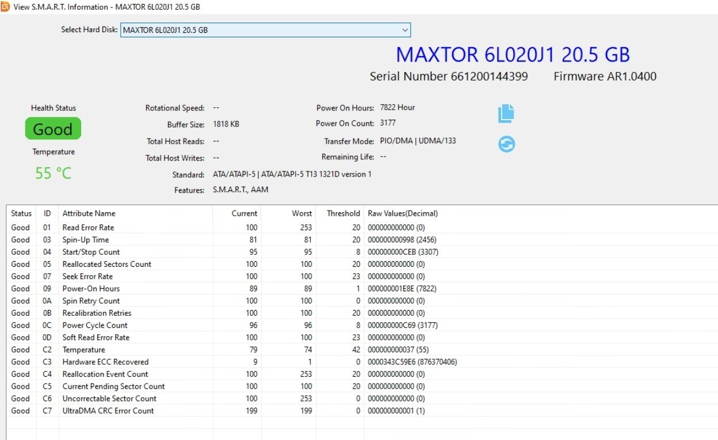Image resolution: width=718 pixels, height=440 pixels.
Task: Select the Read Error Rate row
Action: (362, 227)
